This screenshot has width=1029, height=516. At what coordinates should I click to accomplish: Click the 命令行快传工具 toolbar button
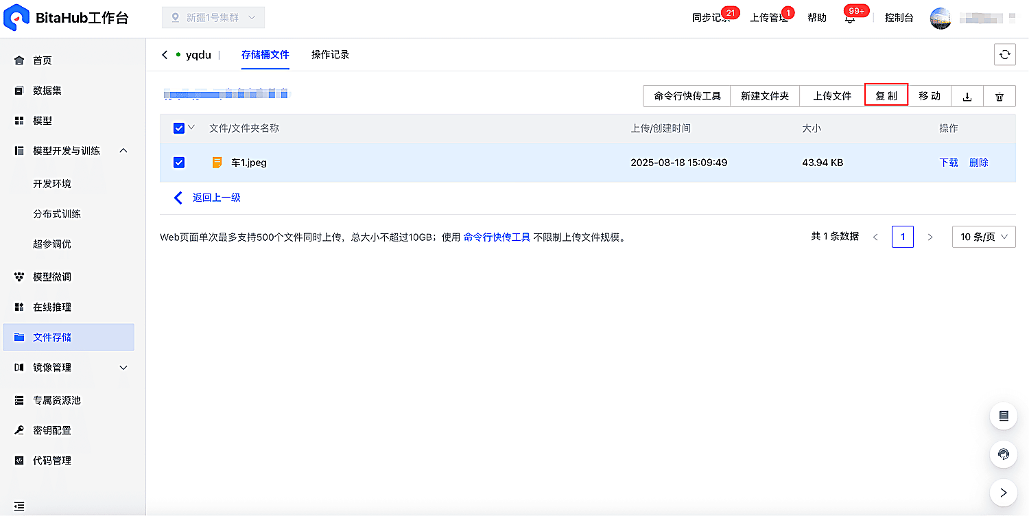point(687,96)
